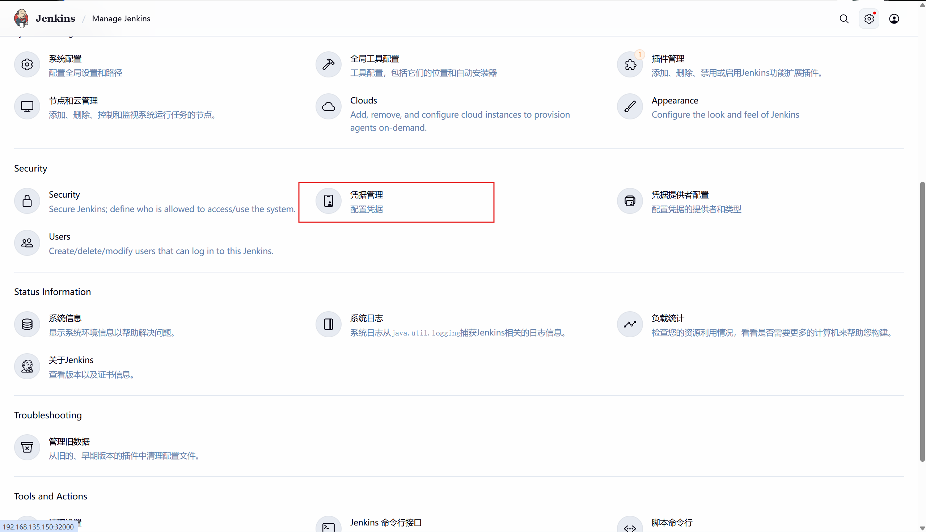Open 管理旧数据 title link
This screenshot has width=926, height=532.
(x=69, y=442)
